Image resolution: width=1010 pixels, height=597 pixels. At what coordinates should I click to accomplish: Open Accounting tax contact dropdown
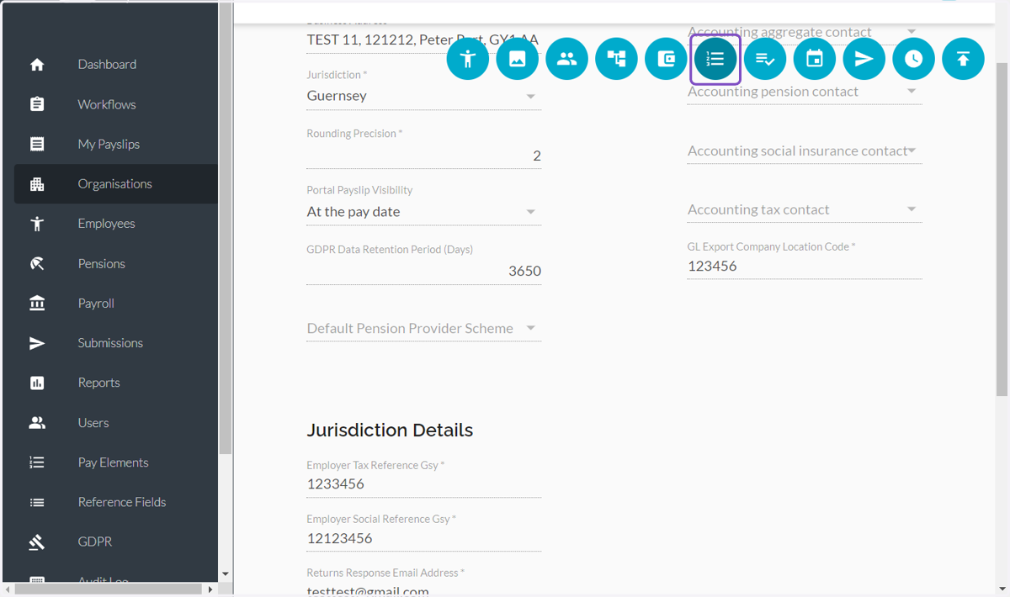805,209
